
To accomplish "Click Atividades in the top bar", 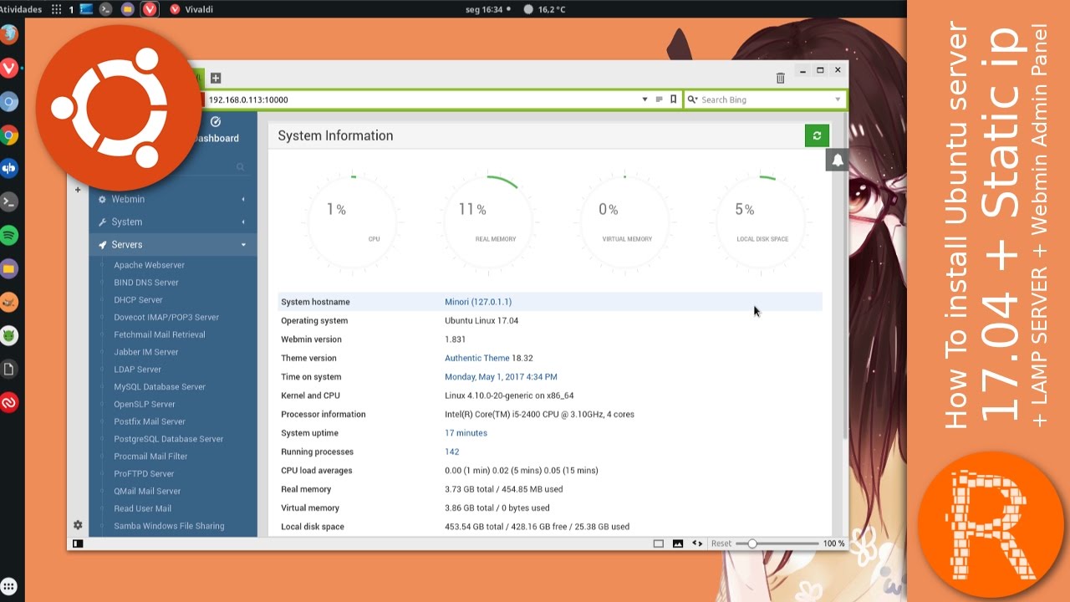I will 22,9.
